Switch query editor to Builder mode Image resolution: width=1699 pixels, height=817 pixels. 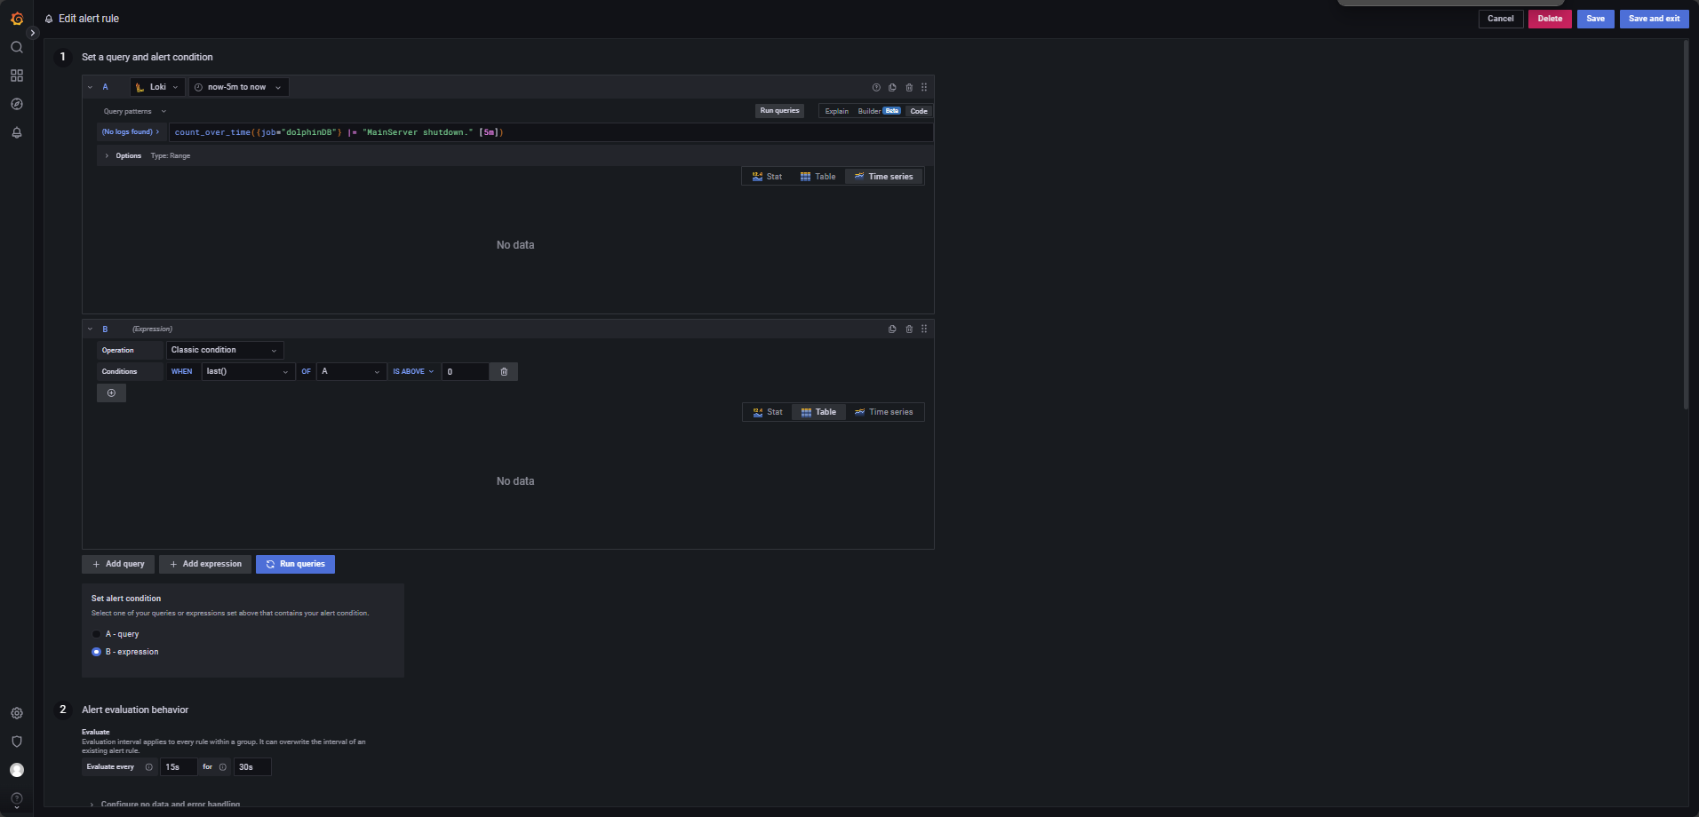pyautogui.click(x=869, y=111)
